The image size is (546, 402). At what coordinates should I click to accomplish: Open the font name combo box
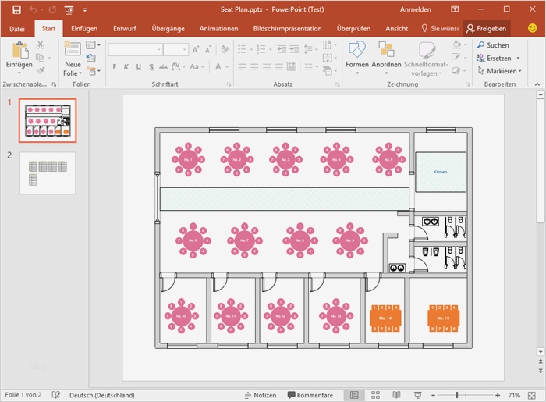[x=133, y=49]
